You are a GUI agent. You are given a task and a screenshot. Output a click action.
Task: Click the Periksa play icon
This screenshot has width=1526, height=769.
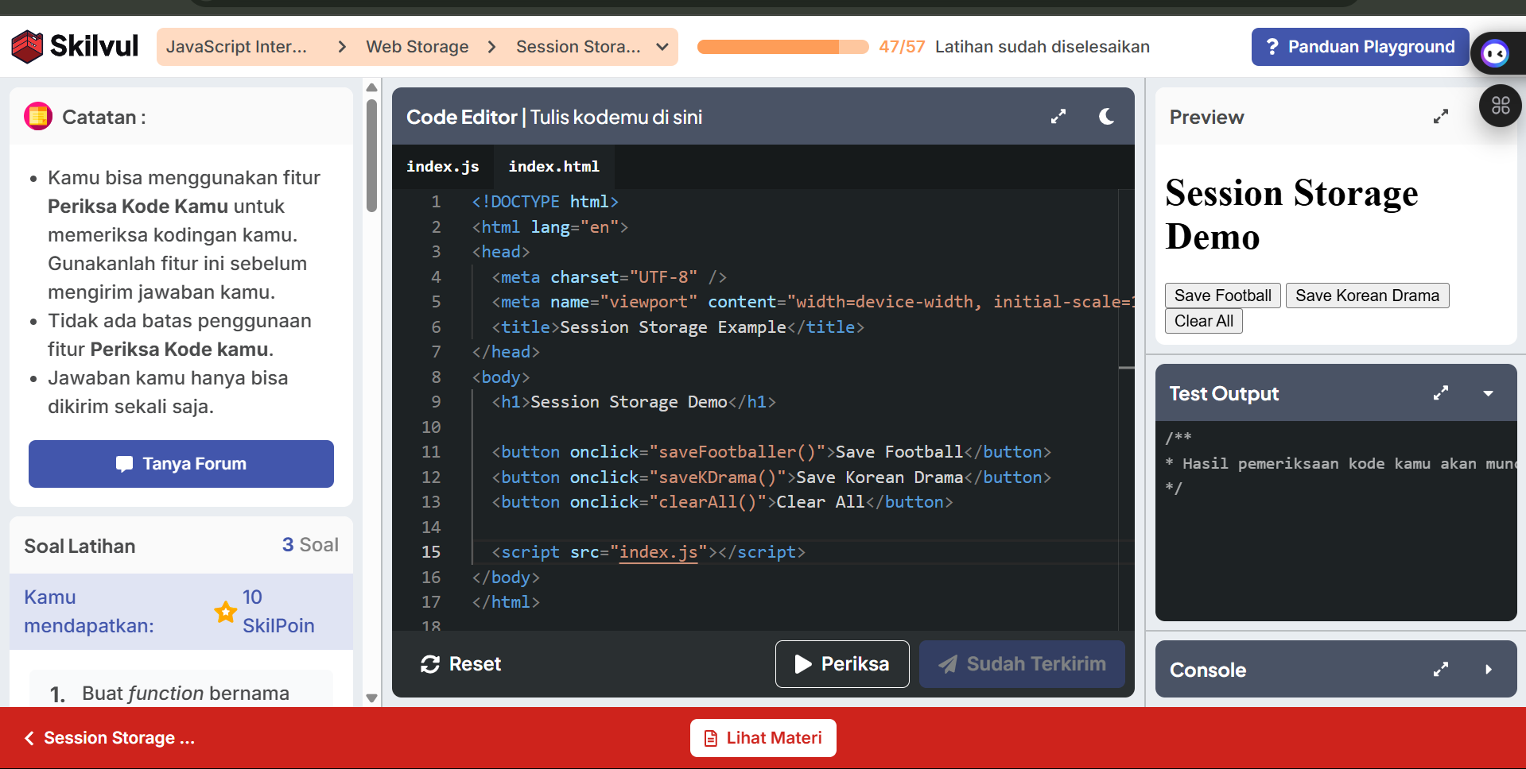(x=803, y=664)
